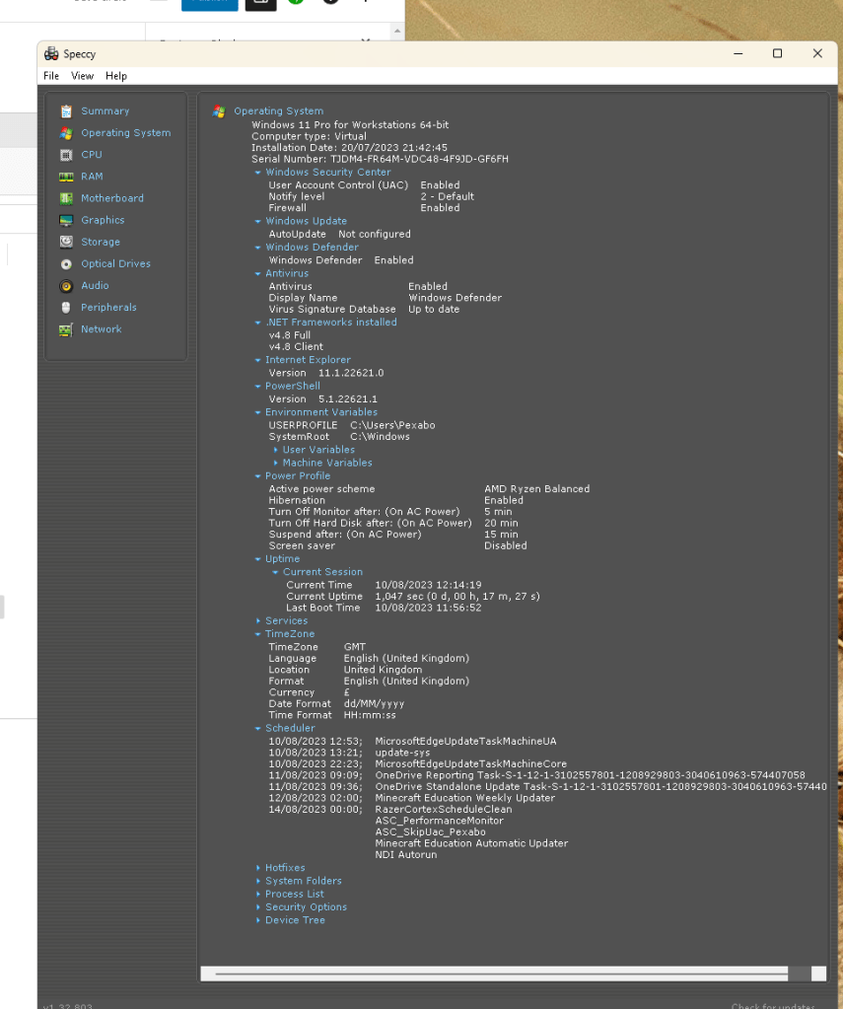Collapse the Uptime section
Image resolution: width=843 pixels, height=1009 pixels.
click(x=257, y=559)
